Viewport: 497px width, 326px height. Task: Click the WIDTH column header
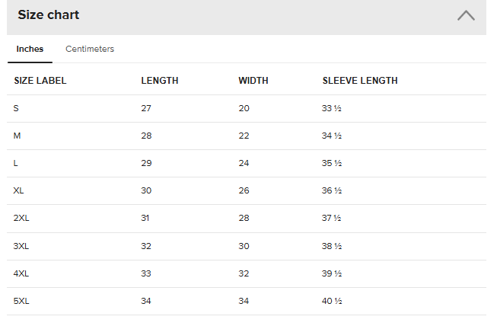click(253, 81)
